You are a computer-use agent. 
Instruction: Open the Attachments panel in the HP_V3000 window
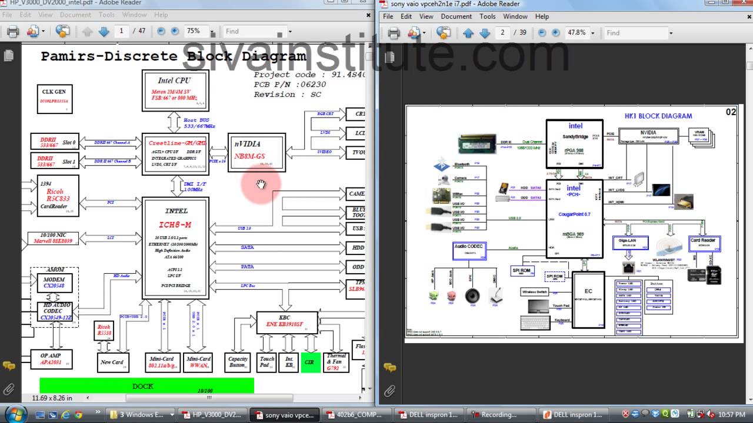[8, 389]
